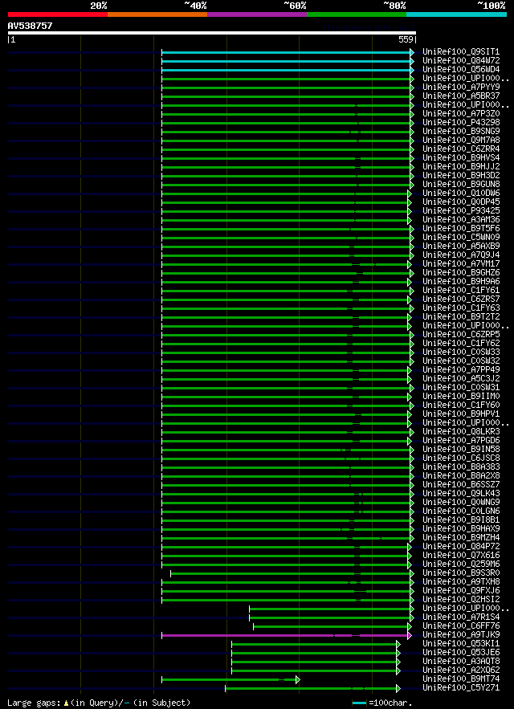Select the UniRef100_C6ZRS7 label

[461, 299]
